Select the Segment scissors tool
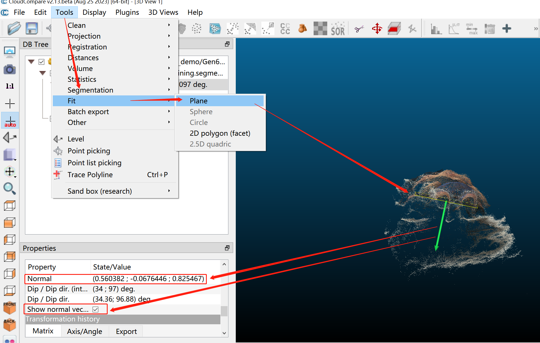This screenshot has width=540, height=343. point(359,28)
